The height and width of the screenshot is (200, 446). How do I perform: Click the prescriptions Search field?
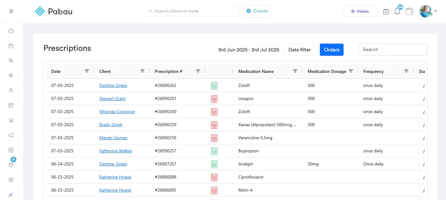pos(393,50)
